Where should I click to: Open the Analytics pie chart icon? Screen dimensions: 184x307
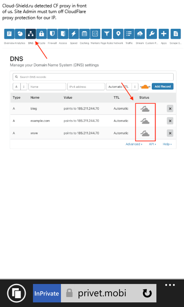(20, 34)
